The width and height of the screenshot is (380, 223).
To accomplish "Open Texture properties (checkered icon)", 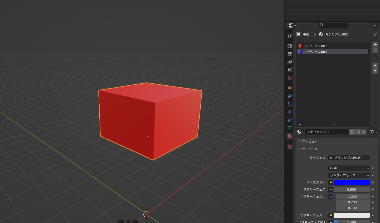I will click(289, 146).
